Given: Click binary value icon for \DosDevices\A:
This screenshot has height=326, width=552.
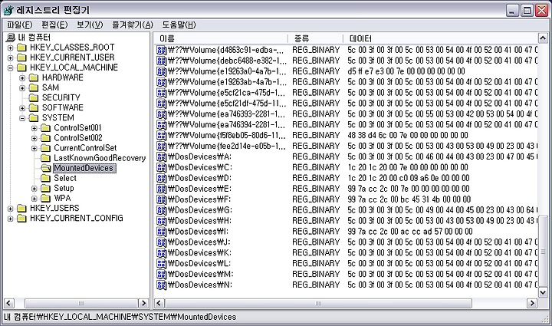Looking at the screenshot, I should click(x=161, y=157).
